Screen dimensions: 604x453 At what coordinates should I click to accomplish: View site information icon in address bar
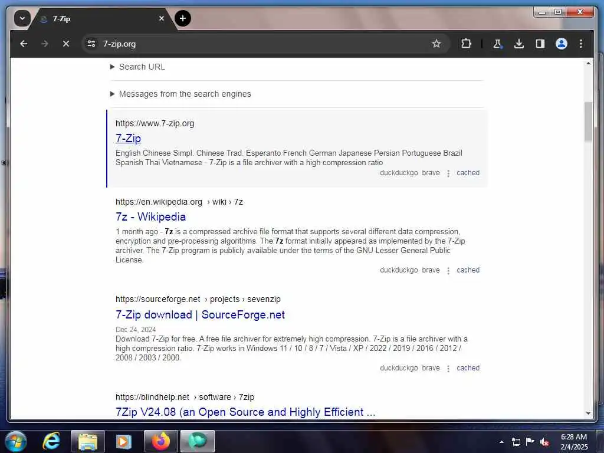91,44
